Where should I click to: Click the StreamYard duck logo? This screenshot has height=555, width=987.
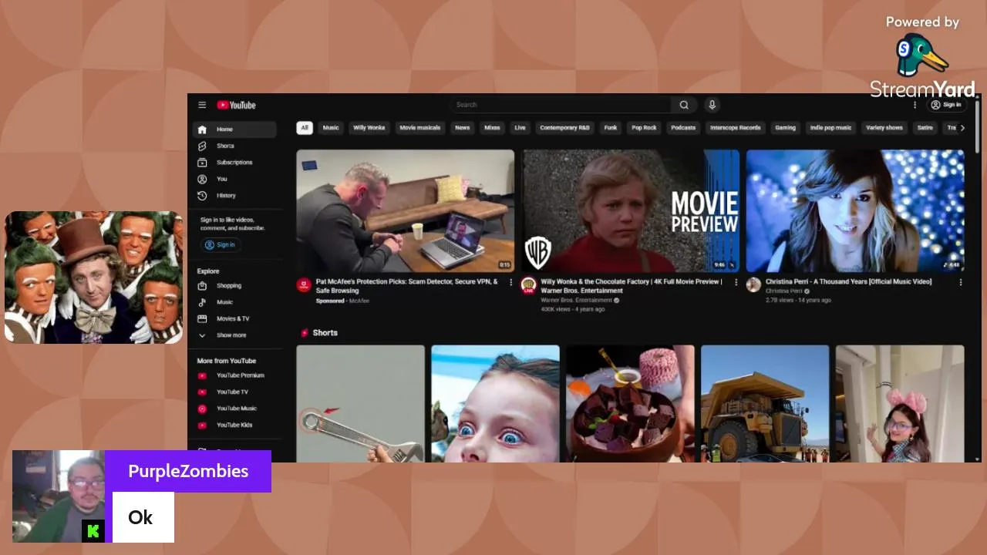(922, 55)
